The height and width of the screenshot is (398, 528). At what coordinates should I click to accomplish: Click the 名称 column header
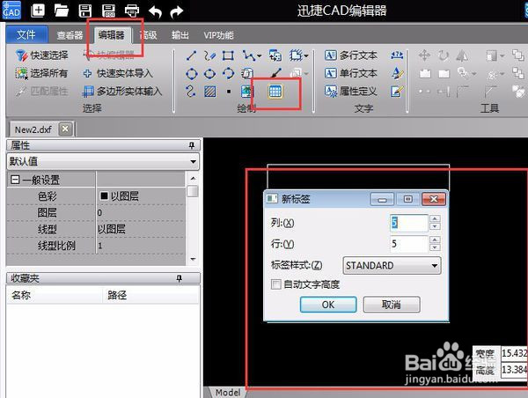click(x=55, y=295)
